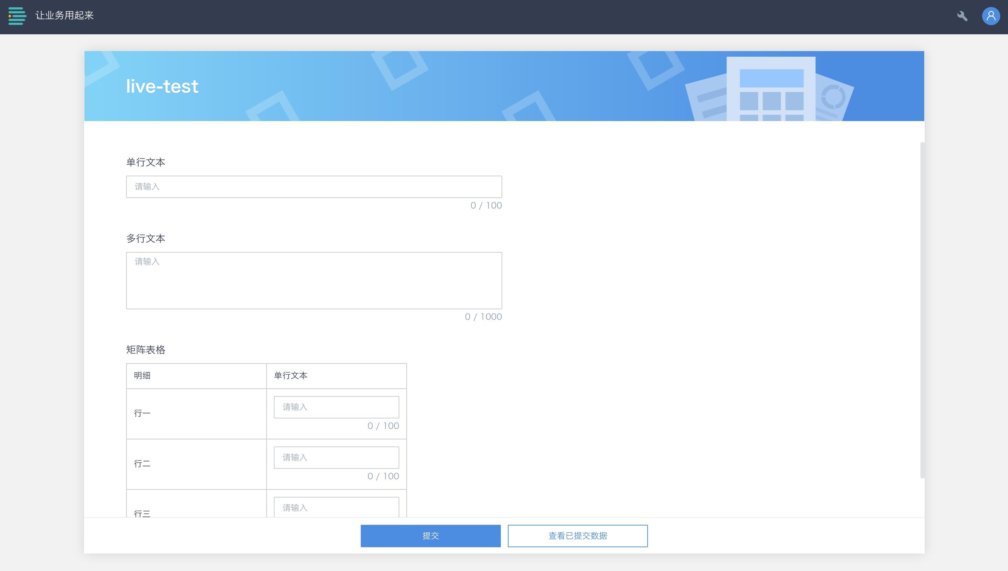Focus the 行一 matrix input
1008x571 pixels.
pos(336,407)
